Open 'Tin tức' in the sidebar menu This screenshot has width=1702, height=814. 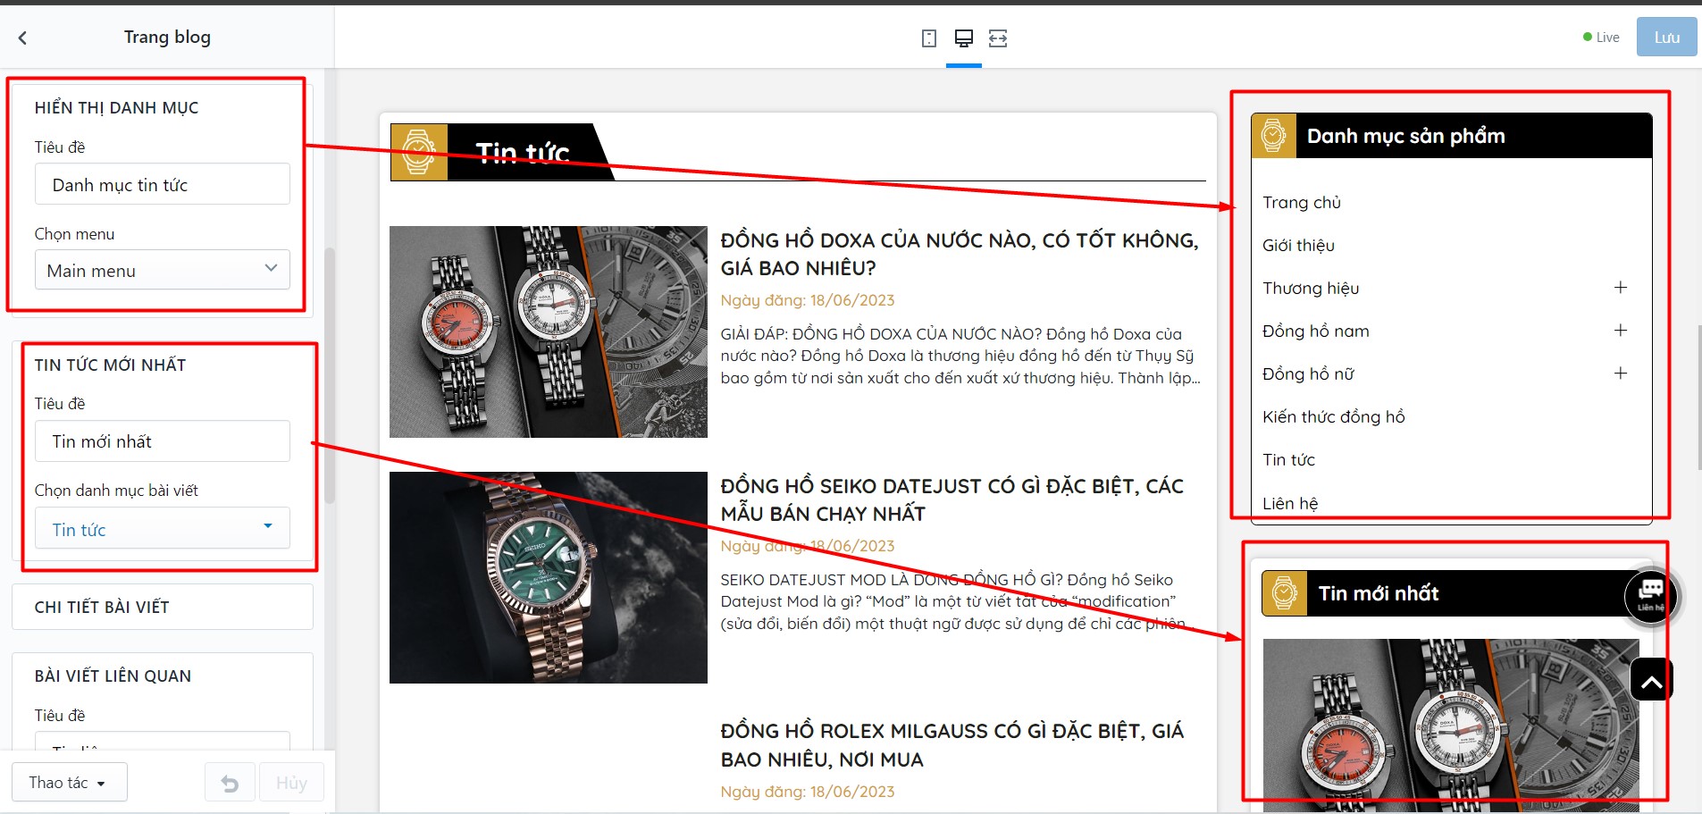(x=1288, y=460)
